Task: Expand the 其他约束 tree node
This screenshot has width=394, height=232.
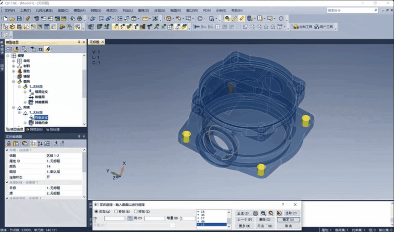Action: (25, 123)
